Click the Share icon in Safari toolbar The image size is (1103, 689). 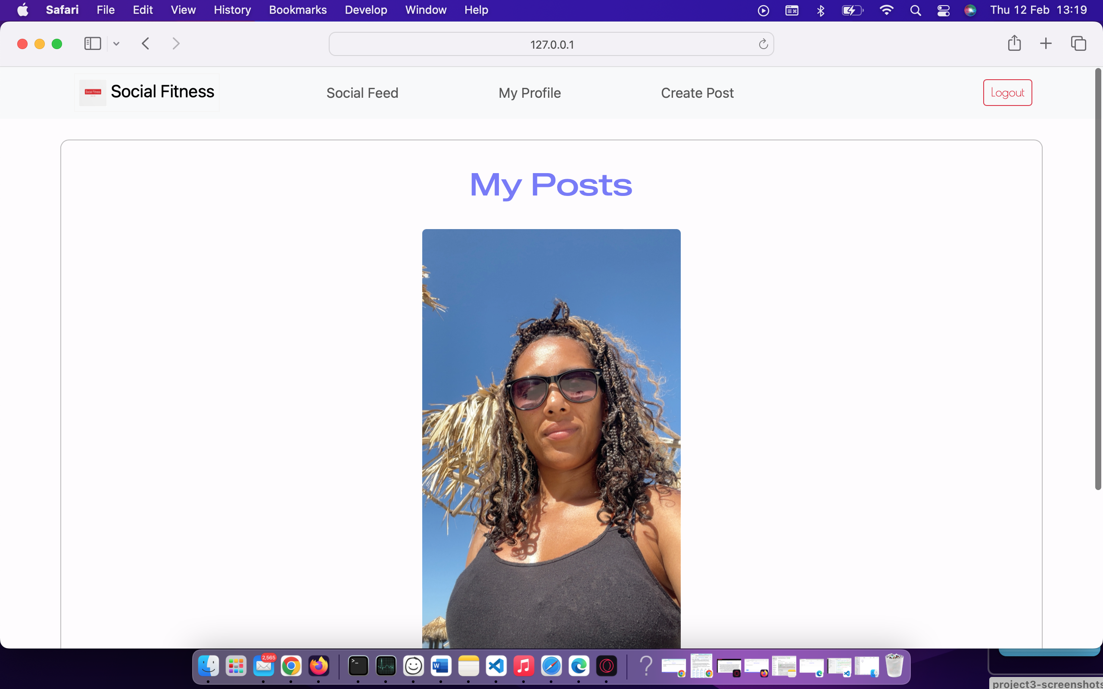tap(1014, 43)
